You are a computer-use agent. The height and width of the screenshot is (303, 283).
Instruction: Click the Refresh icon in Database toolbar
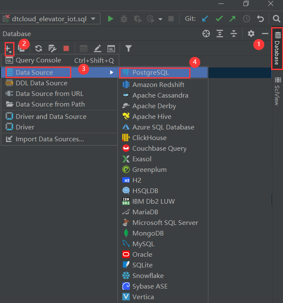(x=39, y=48)
